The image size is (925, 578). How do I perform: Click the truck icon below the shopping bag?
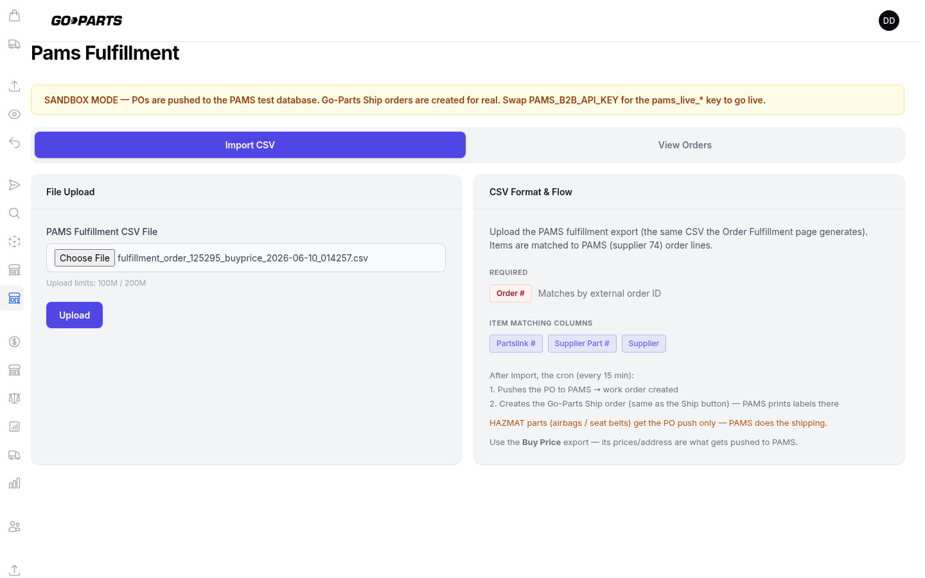tap(14, 44)
